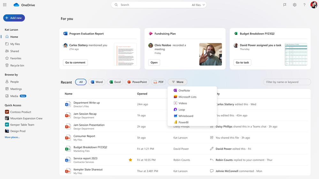Viewport: 319px width, 179px height.
Task: Click Go to comment button
Action: point(75,62)
